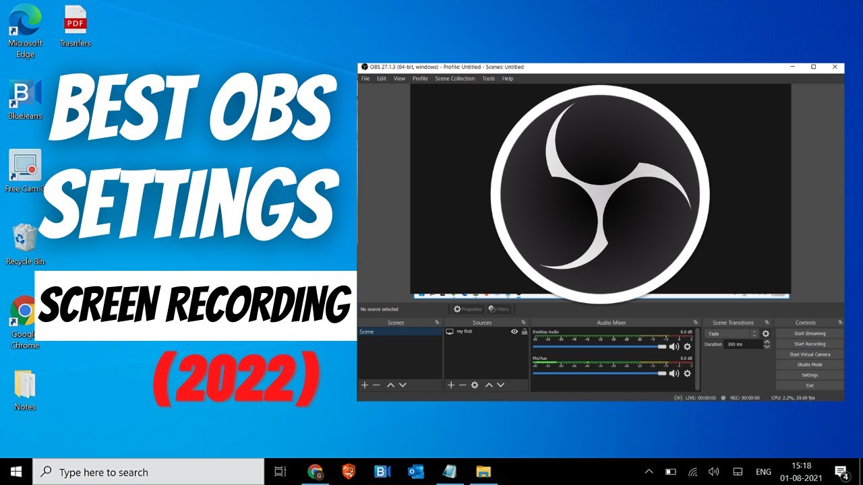Open the Microsoft Edge desktop shortcut

click(25, 32)
